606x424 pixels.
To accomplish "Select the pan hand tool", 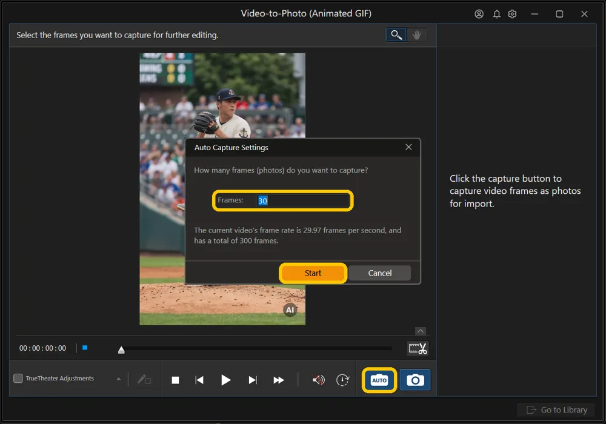I will point(417,35).
